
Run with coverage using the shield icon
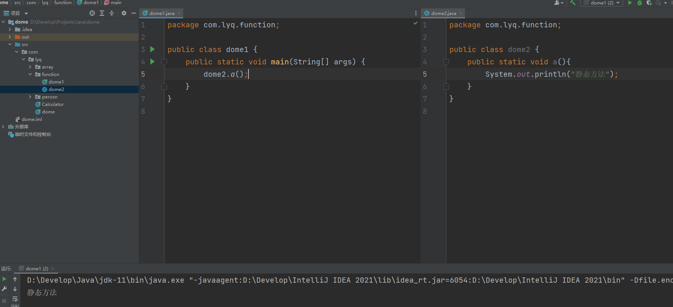(x=649, y=3)
